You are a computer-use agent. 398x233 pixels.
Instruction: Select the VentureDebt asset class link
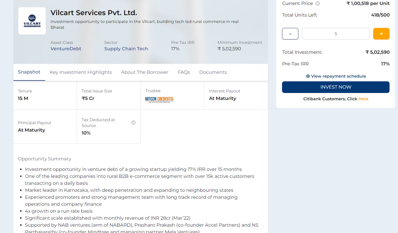click(66, 49)
